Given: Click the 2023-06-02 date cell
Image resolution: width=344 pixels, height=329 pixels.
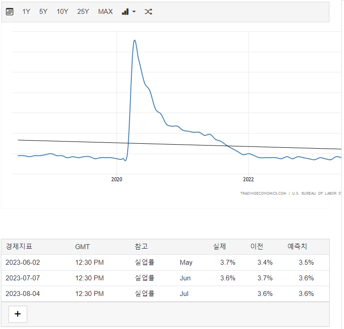Looking at the screenshot, I should tap(23, 262).
